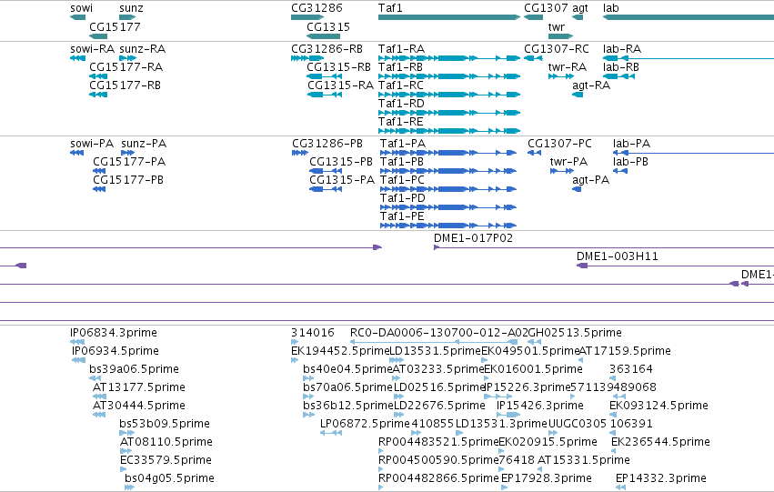Image resolution: width=774 pixels, height=492 pixels.
Task: Select the 'sowi' gene label
Action: 82,8
